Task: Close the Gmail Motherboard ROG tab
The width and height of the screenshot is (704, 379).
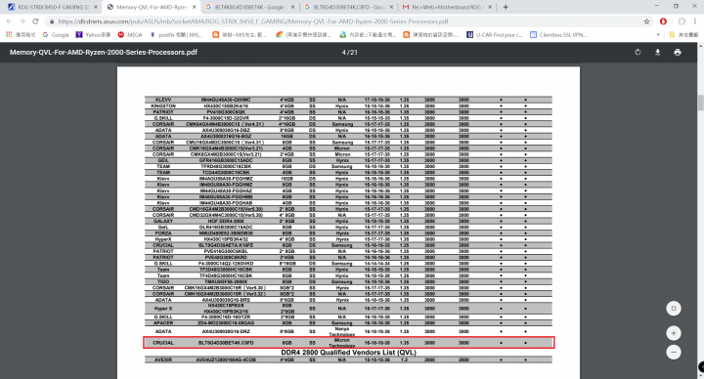Action: pyautogui.click(x=490, y=7)
